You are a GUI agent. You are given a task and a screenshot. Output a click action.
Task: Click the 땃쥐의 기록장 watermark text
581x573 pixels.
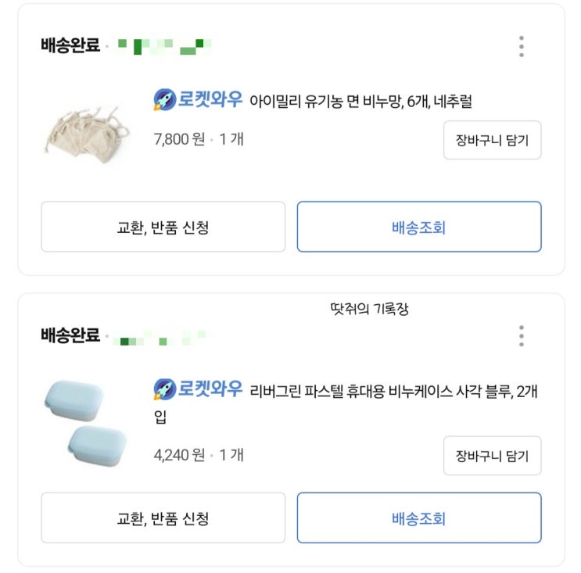(x=369, y=309)
